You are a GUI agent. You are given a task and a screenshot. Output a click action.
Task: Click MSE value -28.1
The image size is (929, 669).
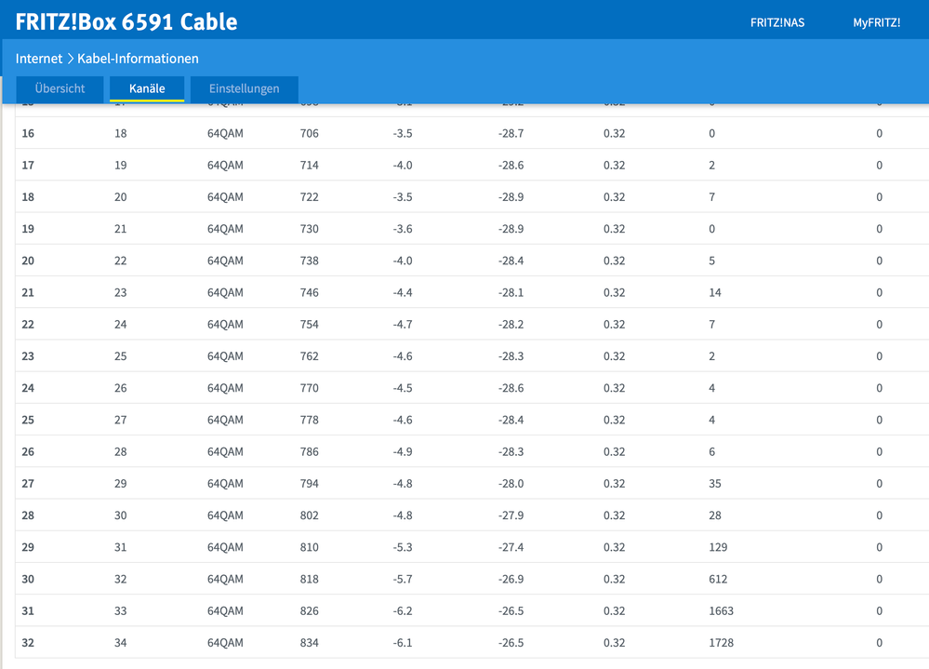click(511, 293)
